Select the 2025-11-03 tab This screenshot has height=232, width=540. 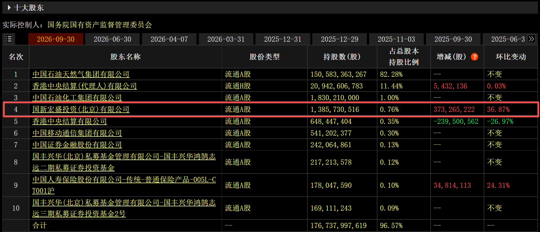tap(396, 39)
